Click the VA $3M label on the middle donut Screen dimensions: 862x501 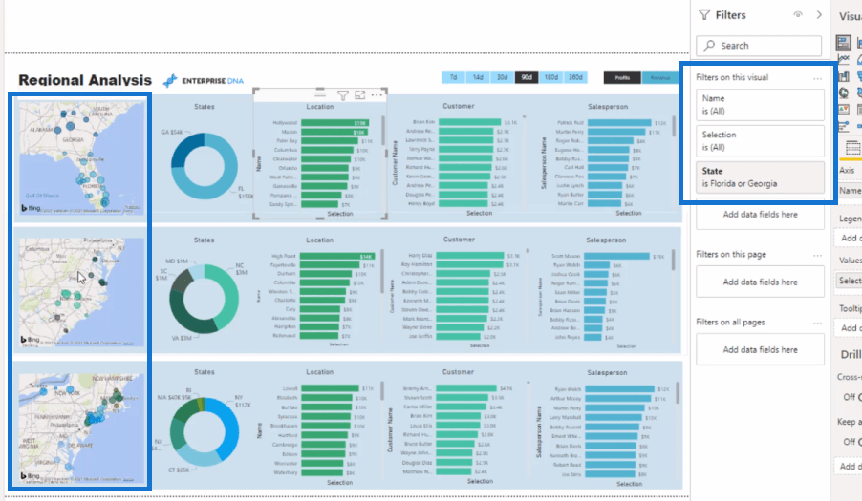pos(181,338)
